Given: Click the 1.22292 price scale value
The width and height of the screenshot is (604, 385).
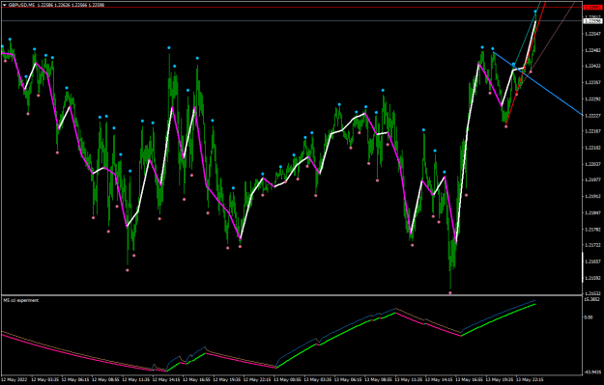Looking at the screenshot, I should point(592,98).
